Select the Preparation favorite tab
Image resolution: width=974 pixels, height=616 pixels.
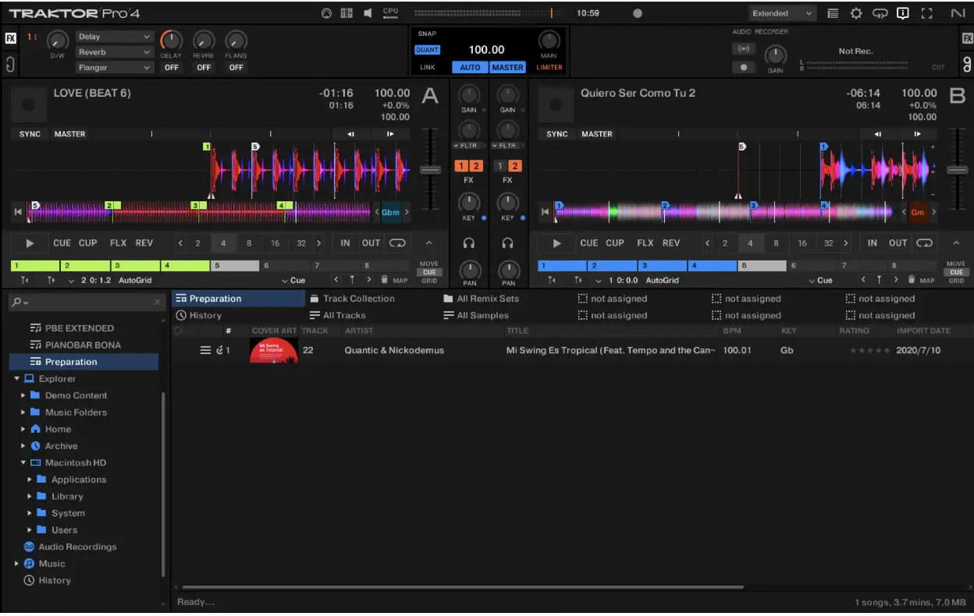[238, 299]
